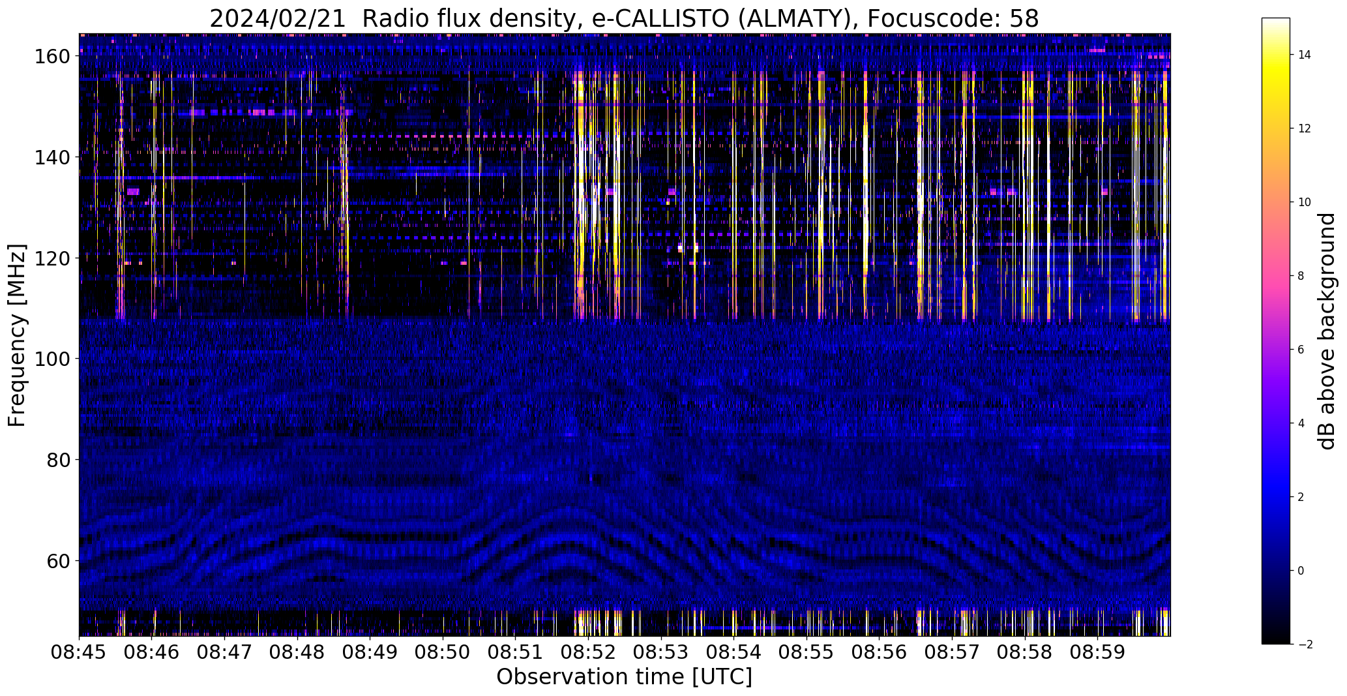The width and height of the screenshot is (1347, 696).
Task: Click the 100 frequency tick label
Action: [x=51, y=359]
